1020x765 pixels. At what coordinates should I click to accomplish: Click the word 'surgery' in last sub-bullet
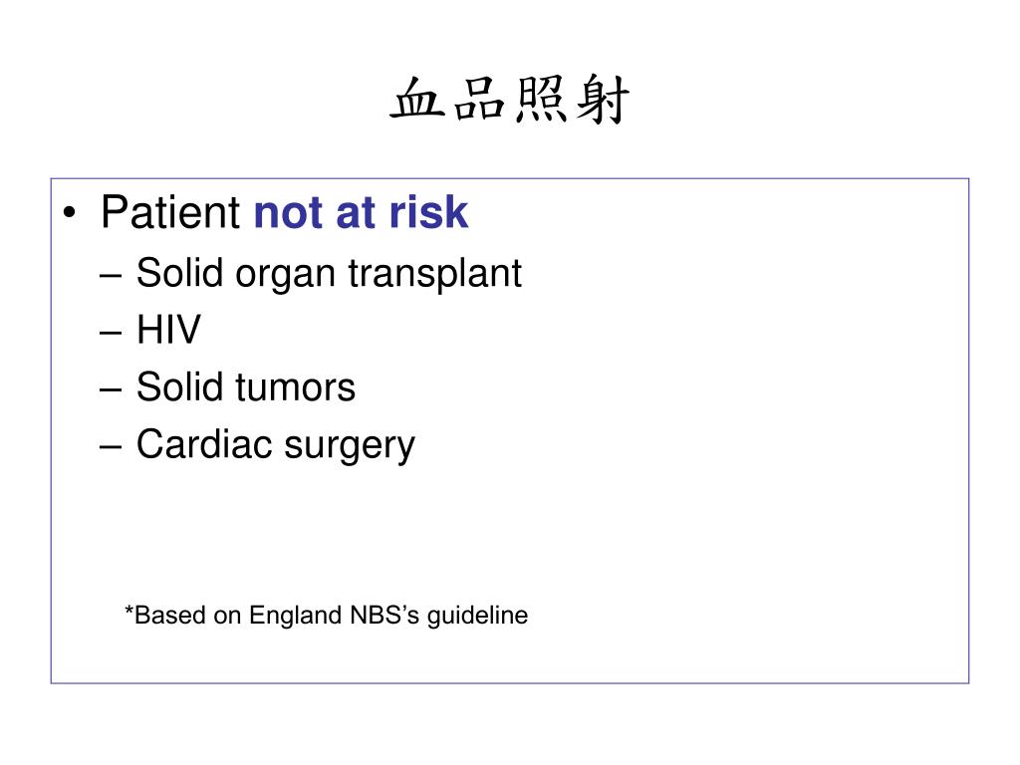point(350,447)
